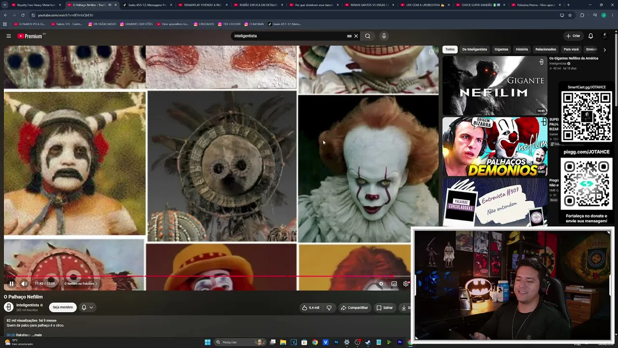
Task: Select the 'Relacionados' filter chip
Action: (546, 49)
